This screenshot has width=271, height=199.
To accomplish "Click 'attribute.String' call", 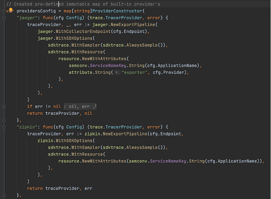I will click(x=89, y=72).
